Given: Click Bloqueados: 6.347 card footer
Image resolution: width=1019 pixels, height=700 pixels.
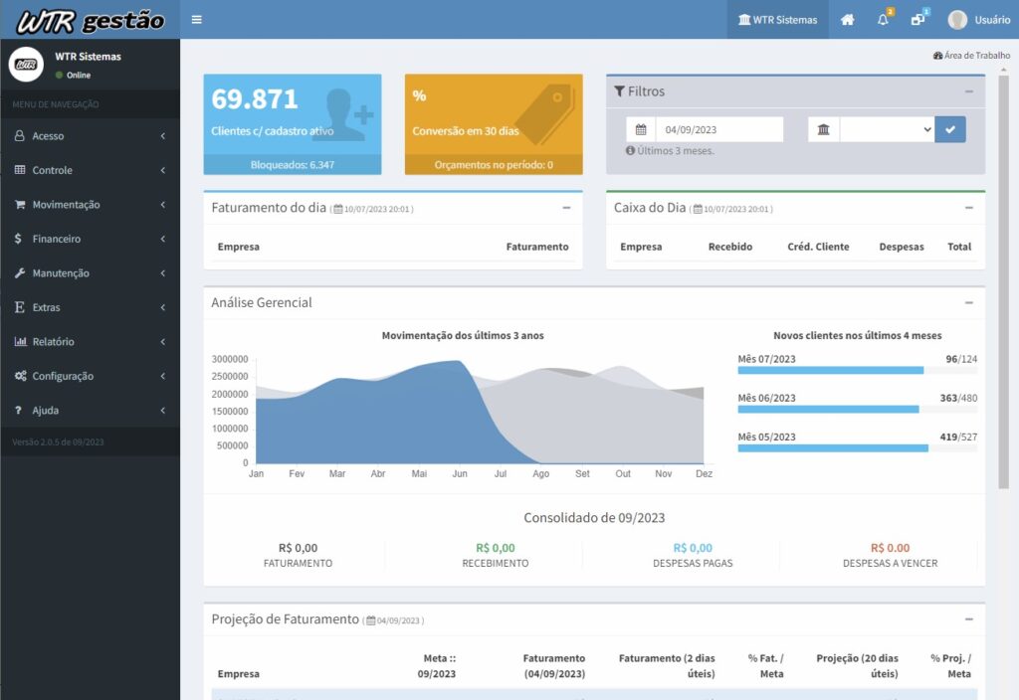Looking at the screenshot, I should (293, 165).
